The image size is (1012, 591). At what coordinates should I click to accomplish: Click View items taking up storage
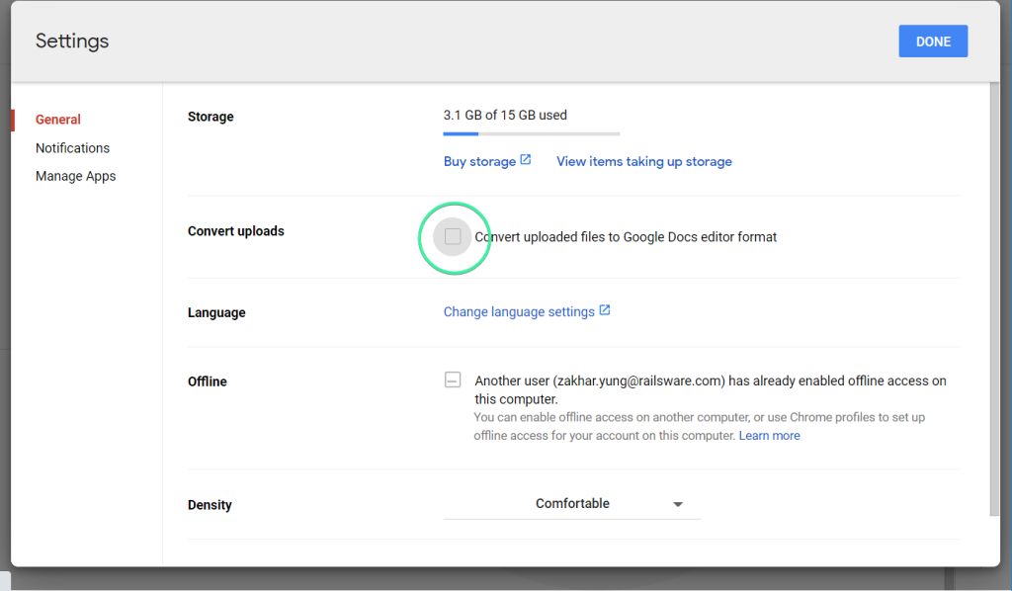(643, 160)
